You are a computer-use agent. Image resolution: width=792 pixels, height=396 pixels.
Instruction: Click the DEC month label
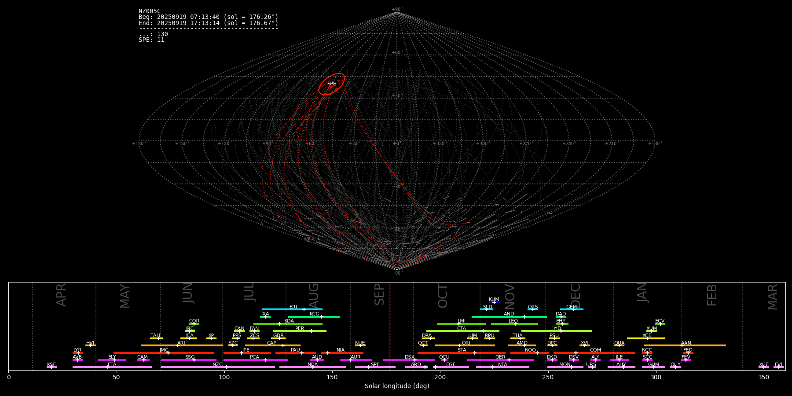[x=576, y=296]
